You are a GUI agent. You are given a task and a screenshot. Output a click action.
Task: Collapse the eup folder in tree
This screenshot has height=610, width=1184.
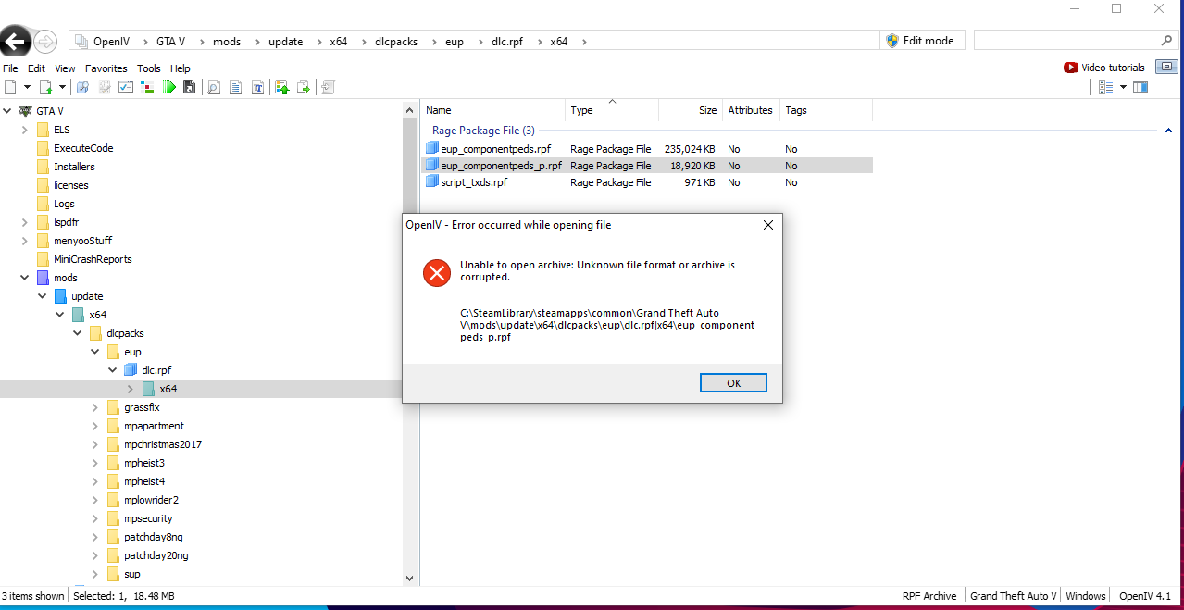[x=95, y=352]
